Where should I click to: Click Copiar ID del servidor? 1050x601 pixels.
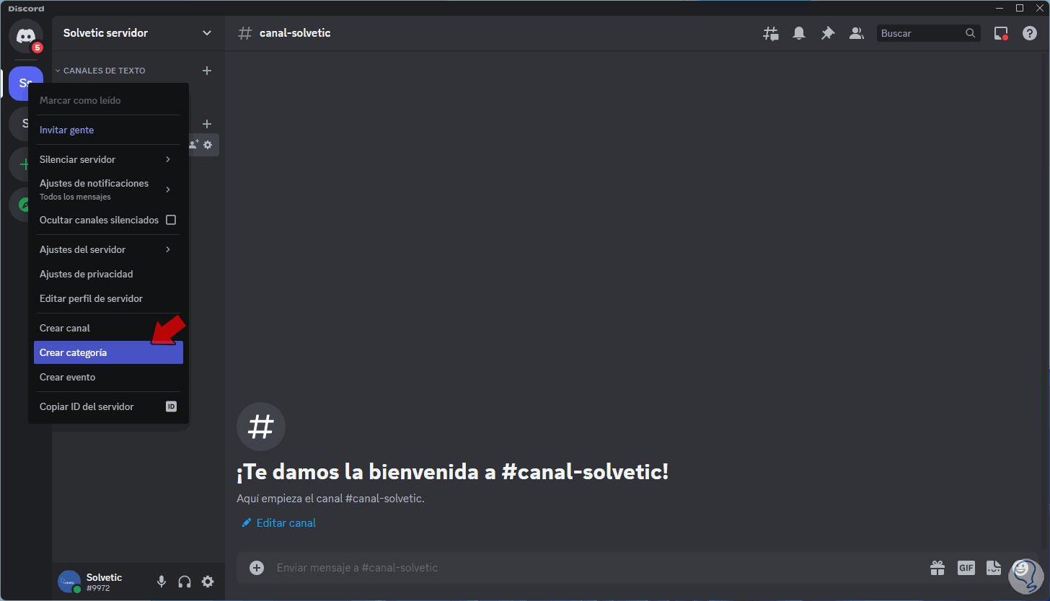click(108, 406)
